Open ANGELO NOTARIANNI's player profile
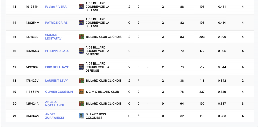The width and height of the screenshot is (258, 127). [54, 103]
